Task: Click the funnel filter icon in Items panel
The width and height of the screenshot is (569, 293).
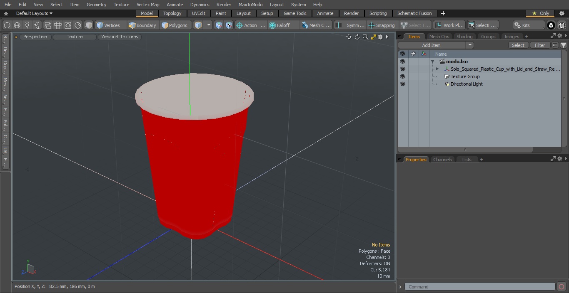Action: (563, 45)
